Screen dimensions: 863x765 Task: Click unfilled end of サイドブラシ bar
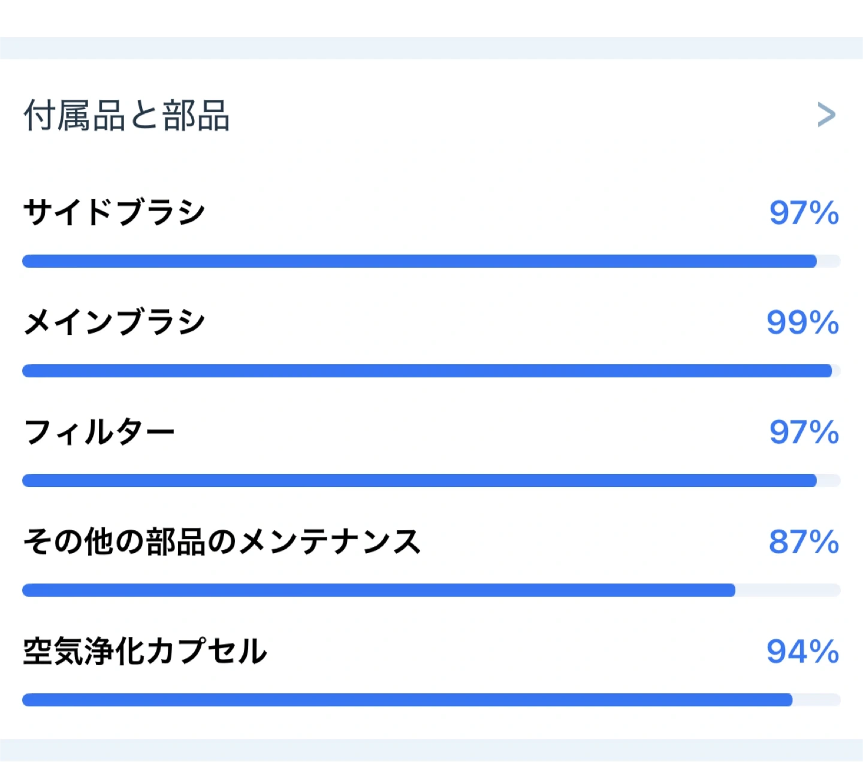[x=829, y=261]
